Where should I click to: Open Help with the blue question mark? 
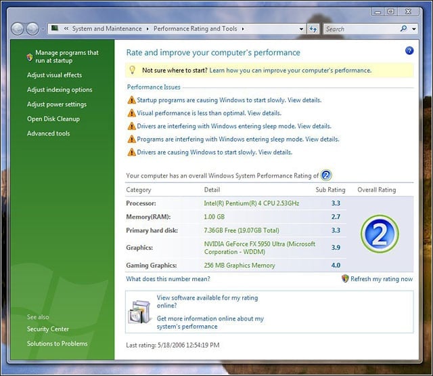click(409, 51)
